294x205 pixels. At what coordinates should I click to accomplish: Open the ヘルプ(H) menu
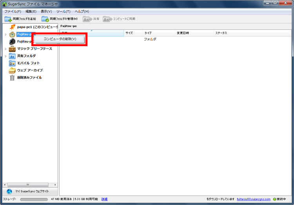(82, 11)
